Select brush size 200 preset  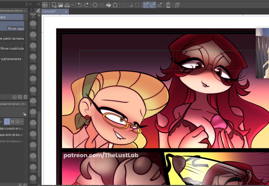[33, 69]
